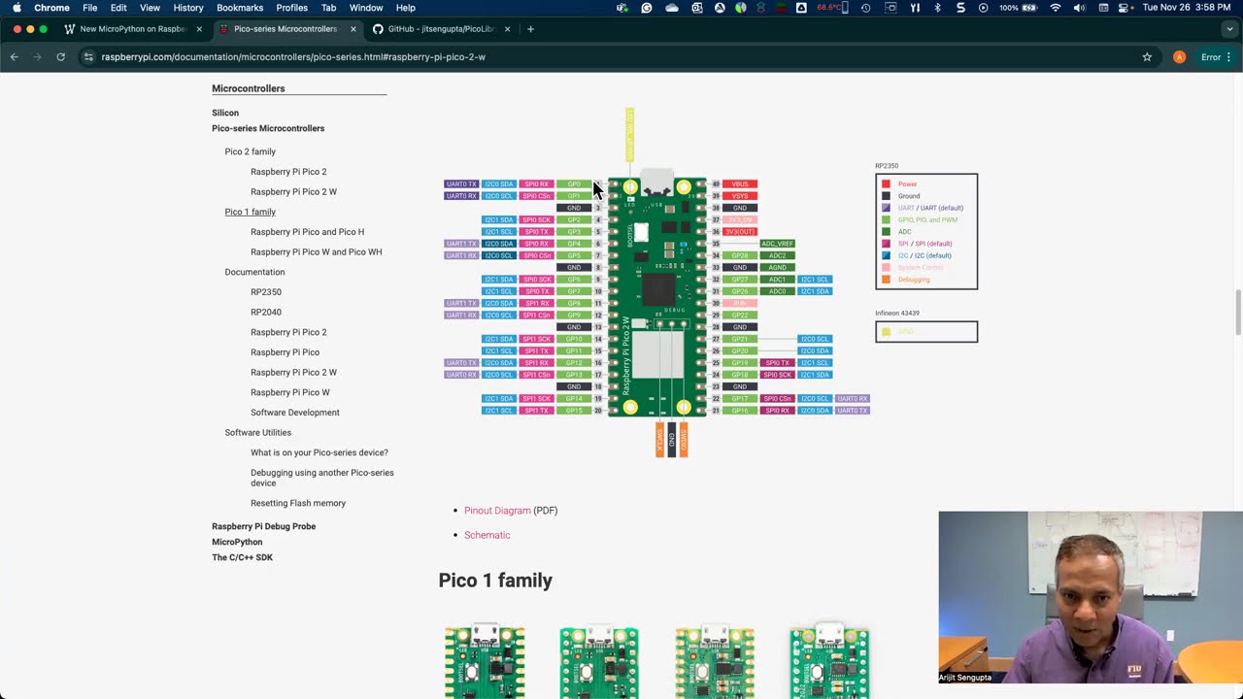Open the RP2040 documentation link
The width and height of the screenshot is (1243, 699).
click(266, 313)
